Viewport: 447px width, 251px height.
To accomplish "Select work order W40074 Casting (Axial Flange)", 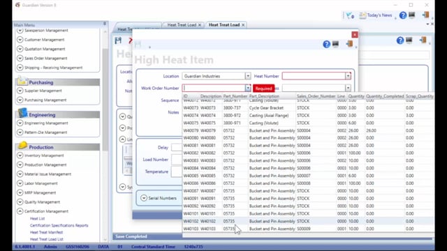I will click(308, 116).
